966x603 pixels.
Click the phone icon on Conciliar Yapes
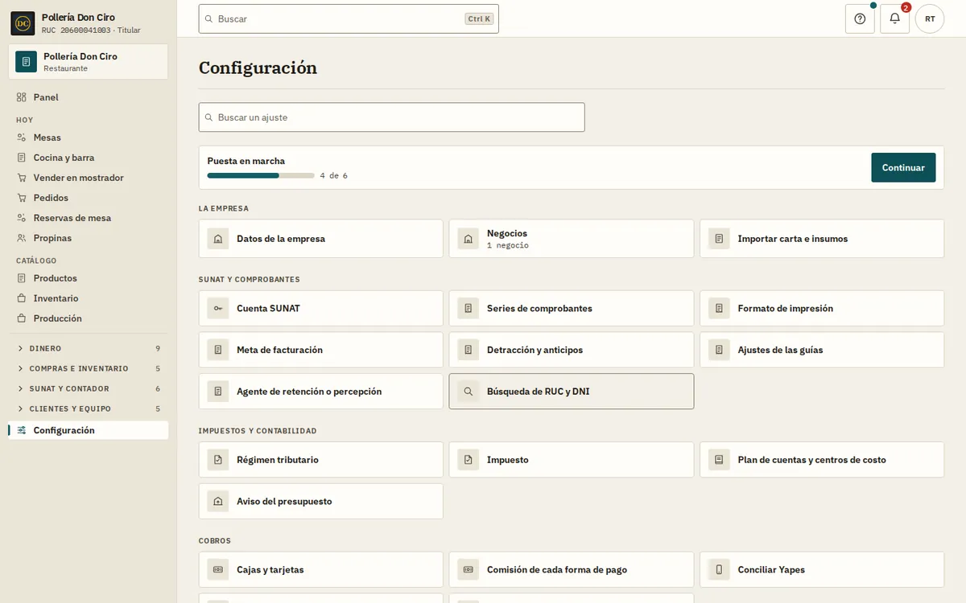coord(719,570)
